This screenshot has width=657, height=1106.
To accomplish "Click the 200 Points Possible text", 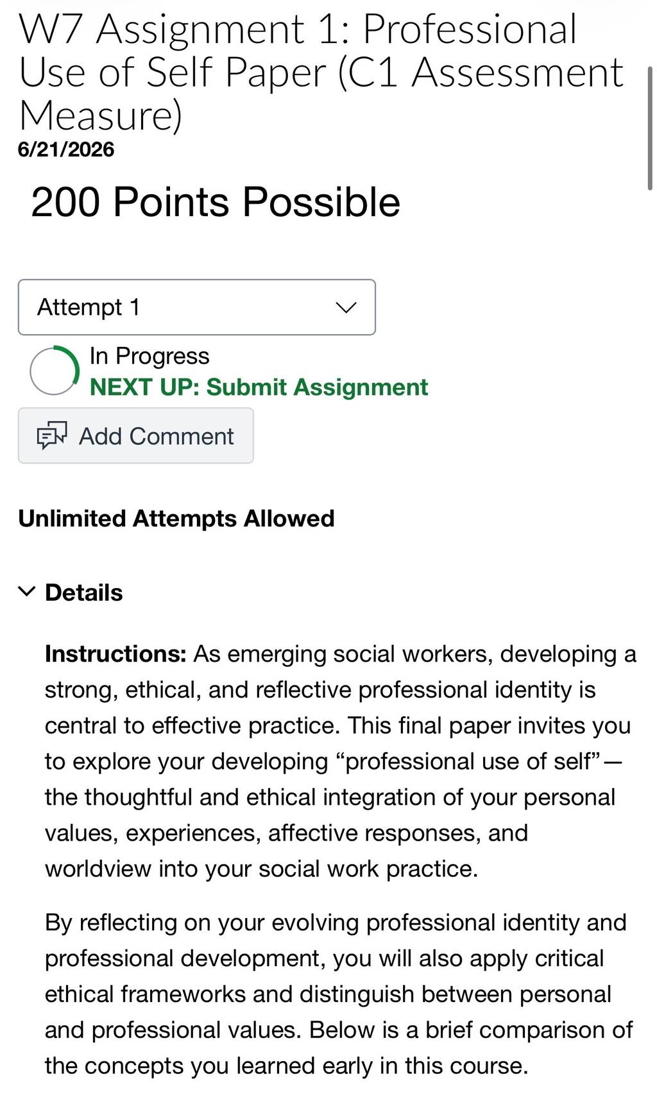I will (216, 202).
